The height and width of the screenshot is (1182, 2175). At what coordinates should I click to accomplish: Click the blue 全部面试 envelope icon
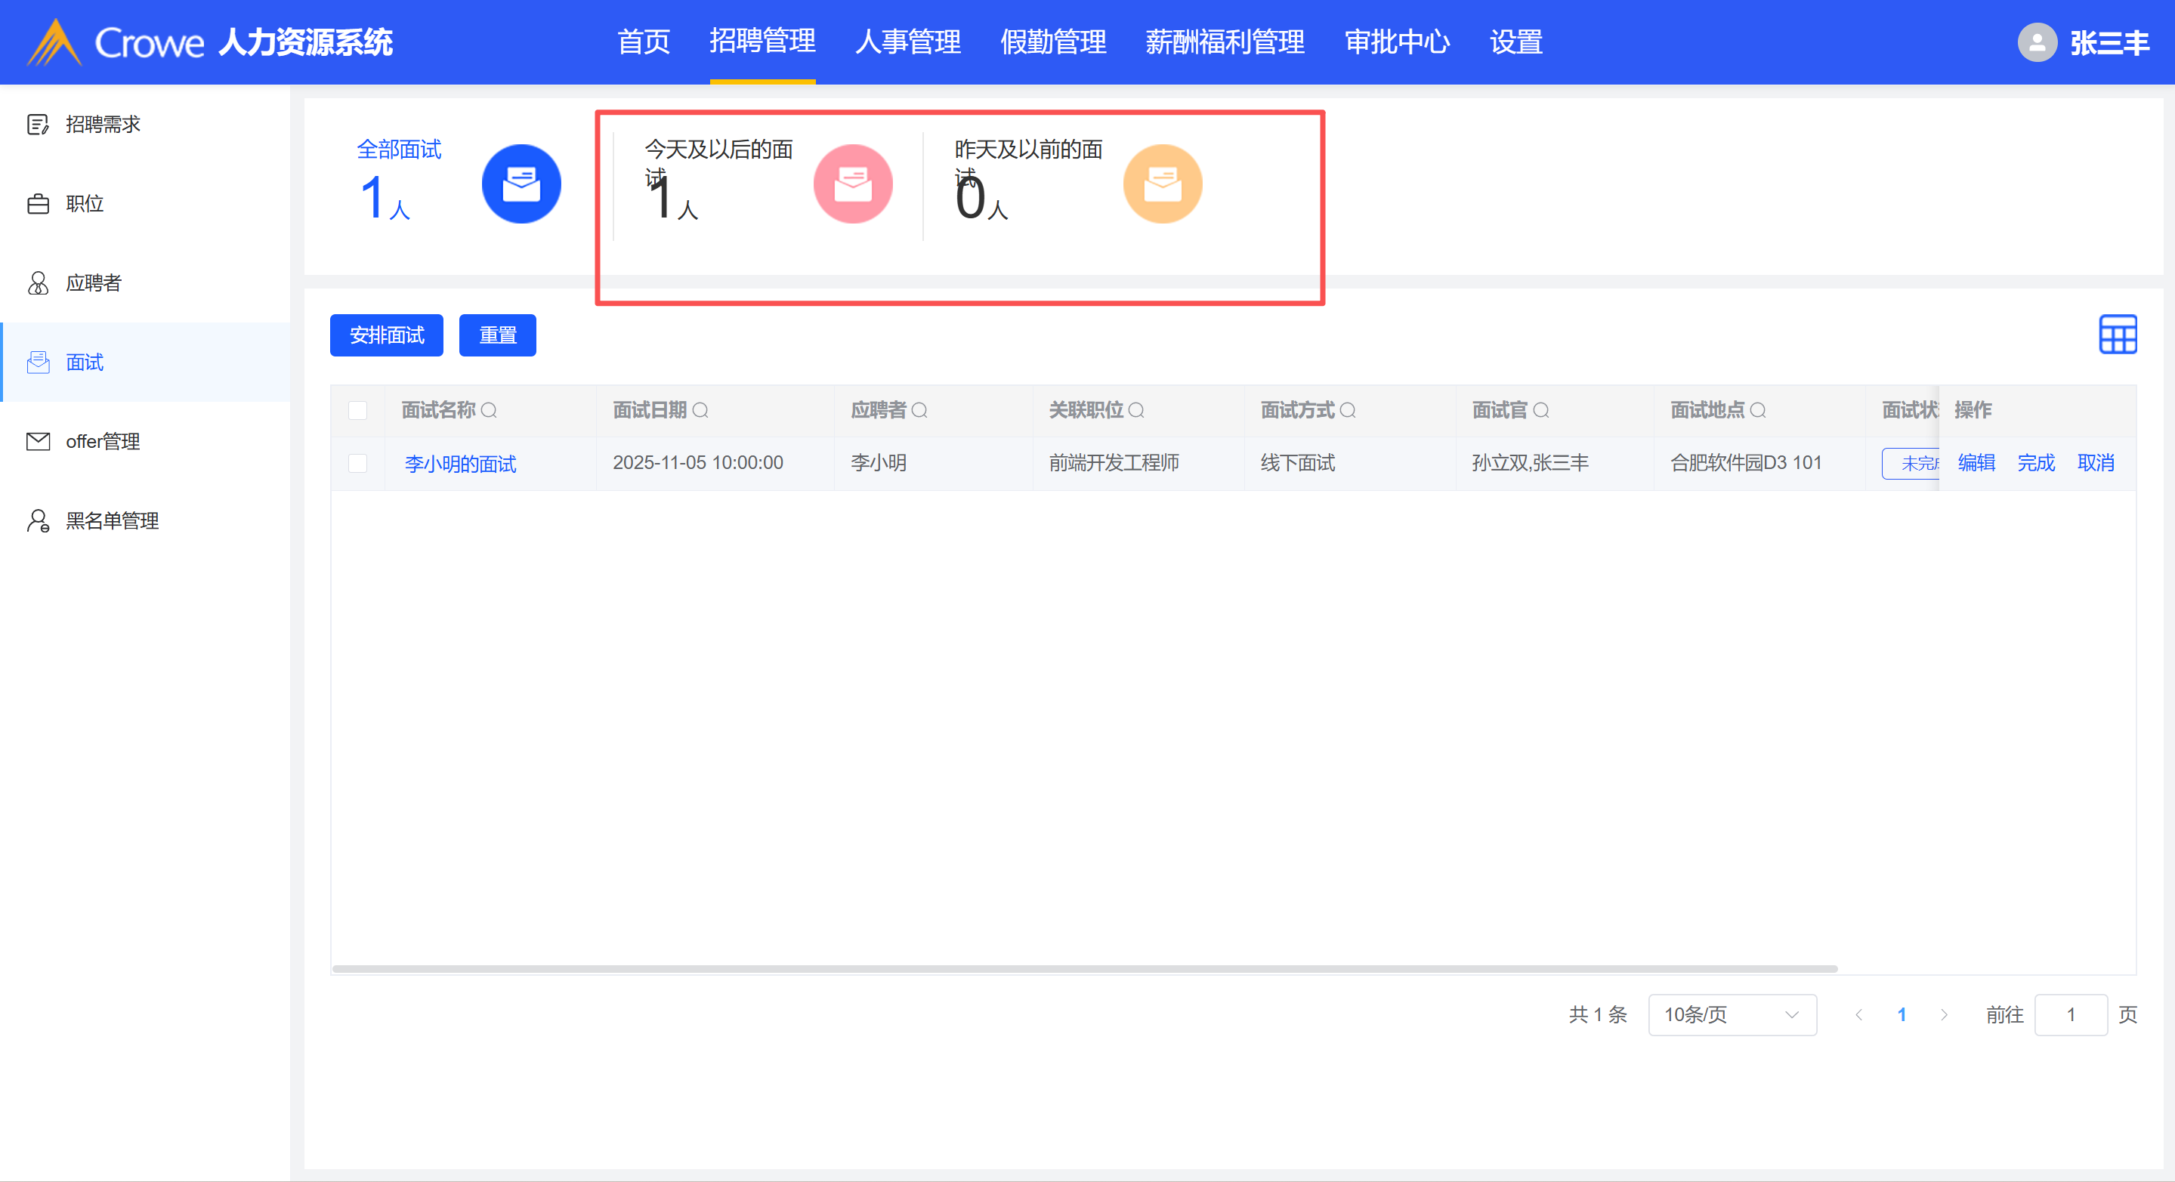[521, 184]
